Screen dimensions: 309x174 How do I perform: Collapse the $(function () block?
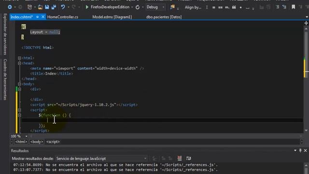[x=19, y=115]
